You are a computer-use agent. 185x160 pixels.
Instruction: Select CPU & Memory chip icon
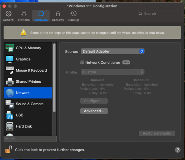click(10, 48)
